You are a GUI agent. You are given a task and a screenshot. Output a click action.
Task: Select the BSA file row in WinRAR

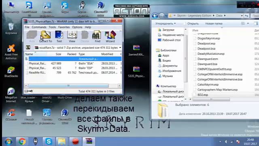[x=73, y=63]
